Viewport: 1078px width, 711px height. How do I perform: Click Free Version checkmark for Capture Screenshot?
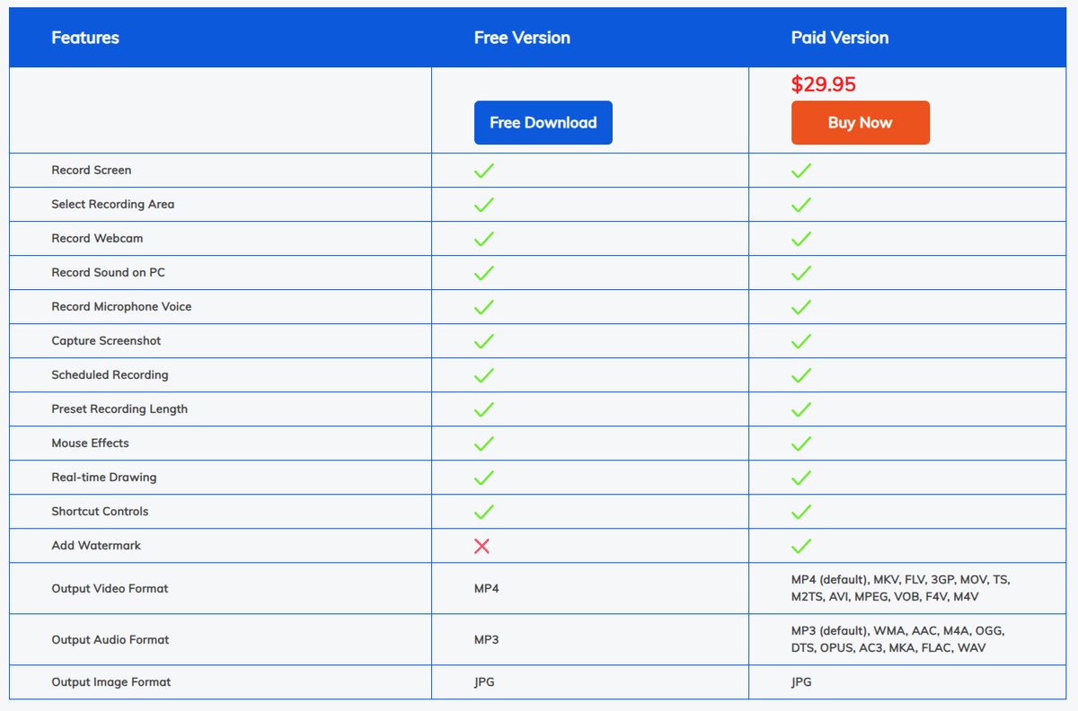click(x=484, y=341)
